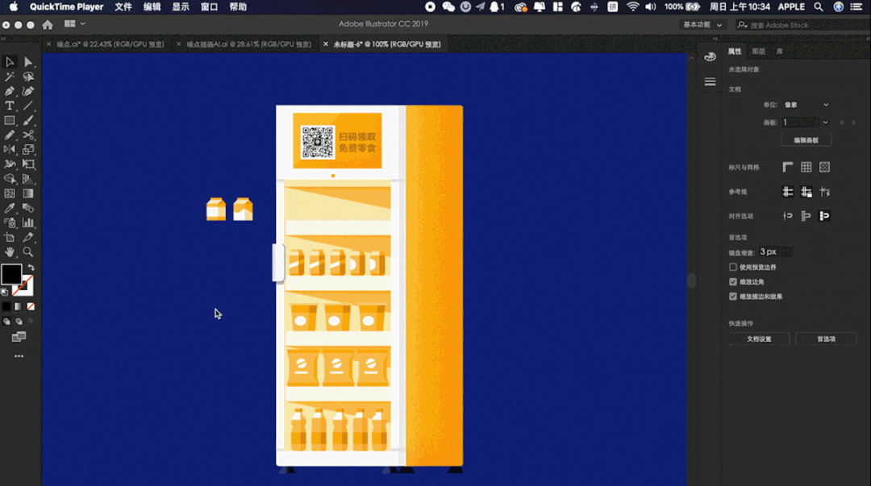
Task: Toggle the lock guides button
Action: (806, 192)
